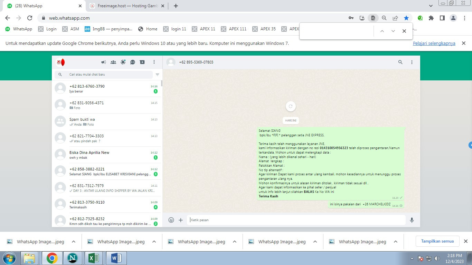Open chat with Eiska Dina Aprilia New
The image size is (472, 265).
(107, 155)
